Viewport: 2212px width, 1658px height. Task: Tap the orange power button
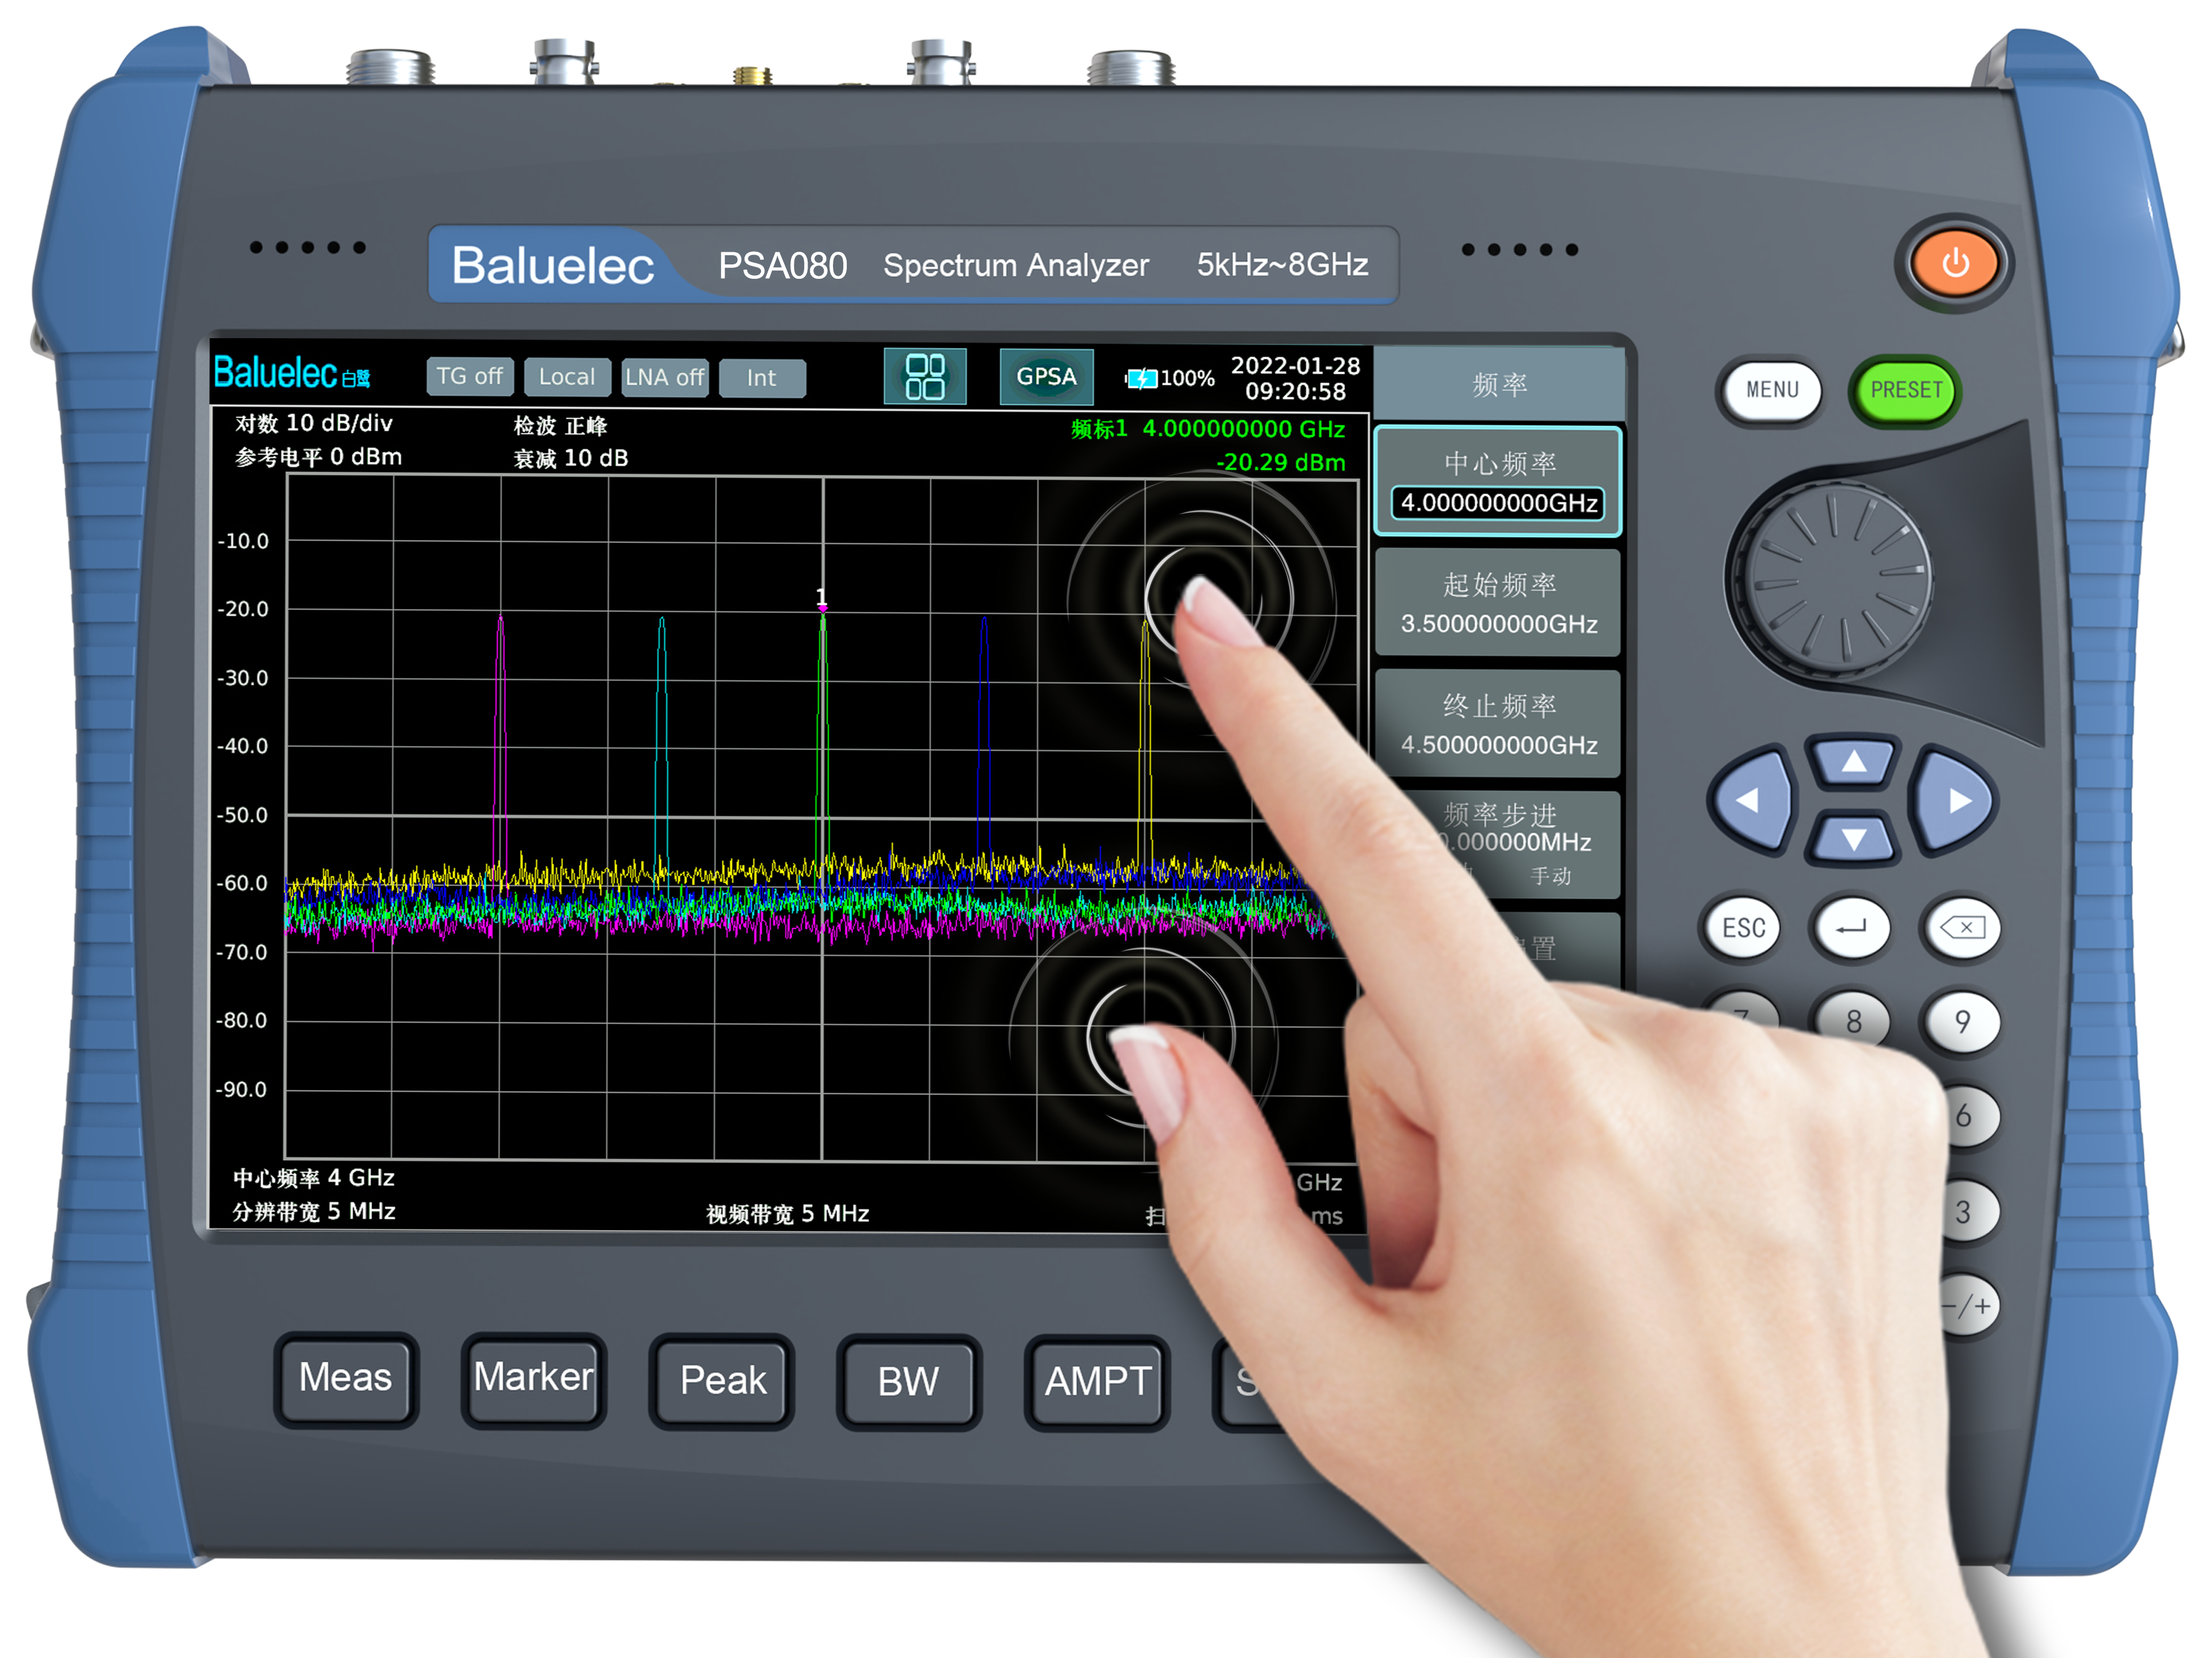(1954, 264)
